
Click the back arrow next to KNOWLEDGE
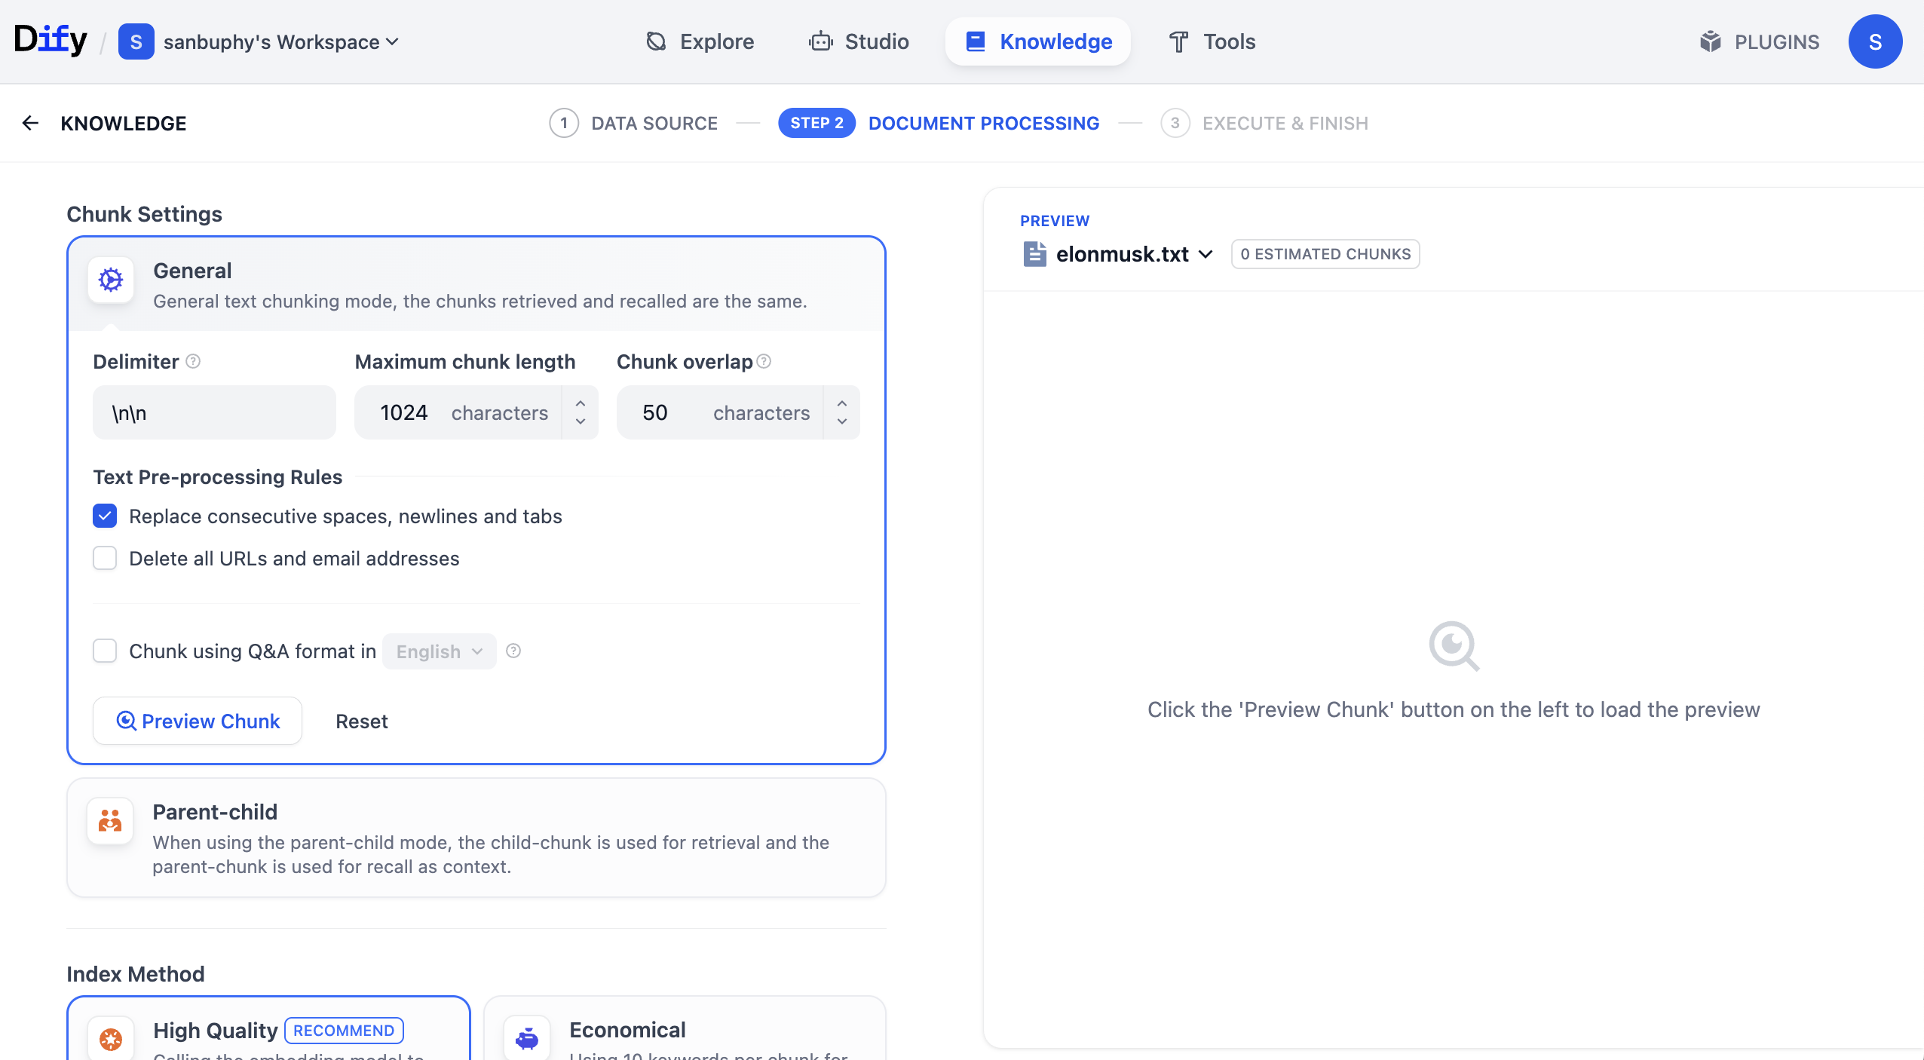(x=30, y=123)
